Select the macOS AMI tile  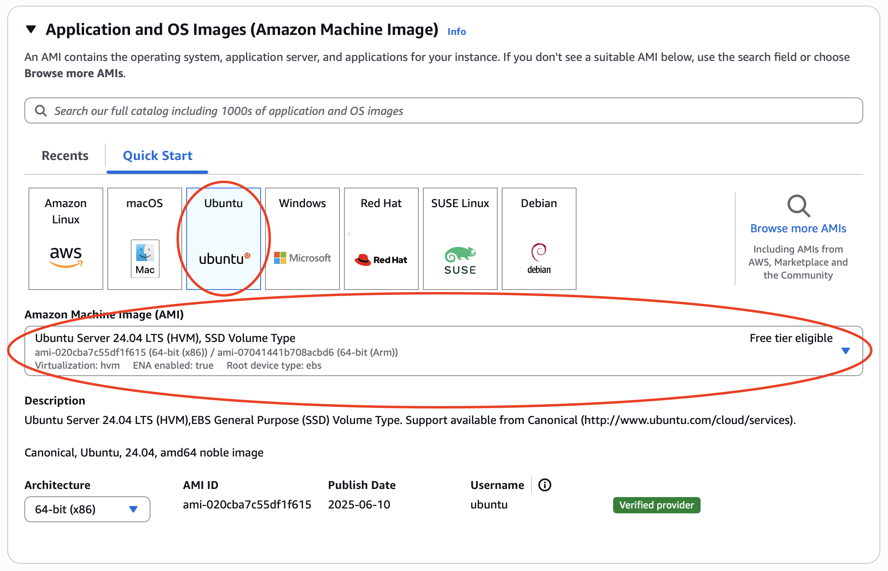click(x=145, y=238)
